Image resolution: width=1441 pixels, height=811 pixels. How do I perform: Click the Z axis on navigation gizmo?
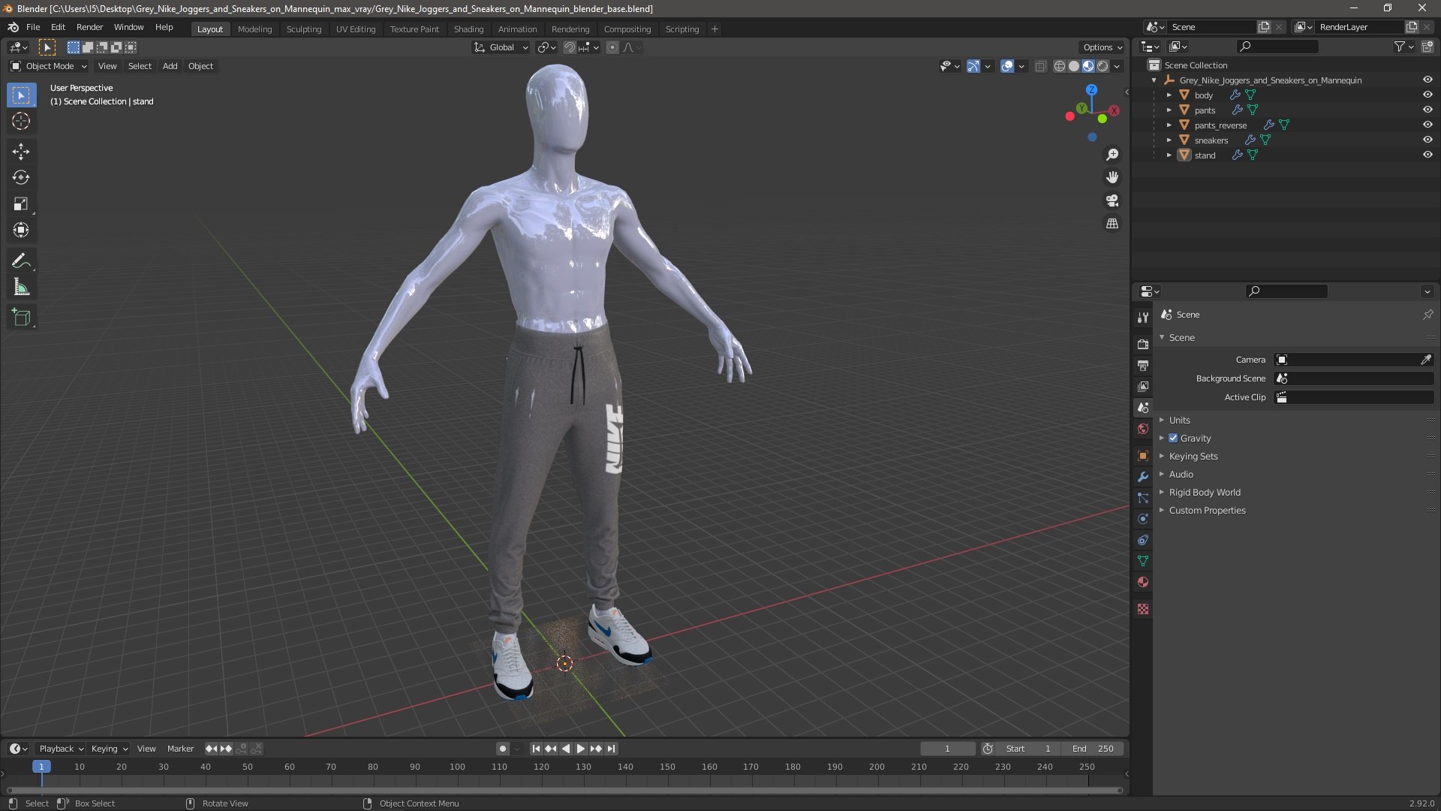(1092, 90)
